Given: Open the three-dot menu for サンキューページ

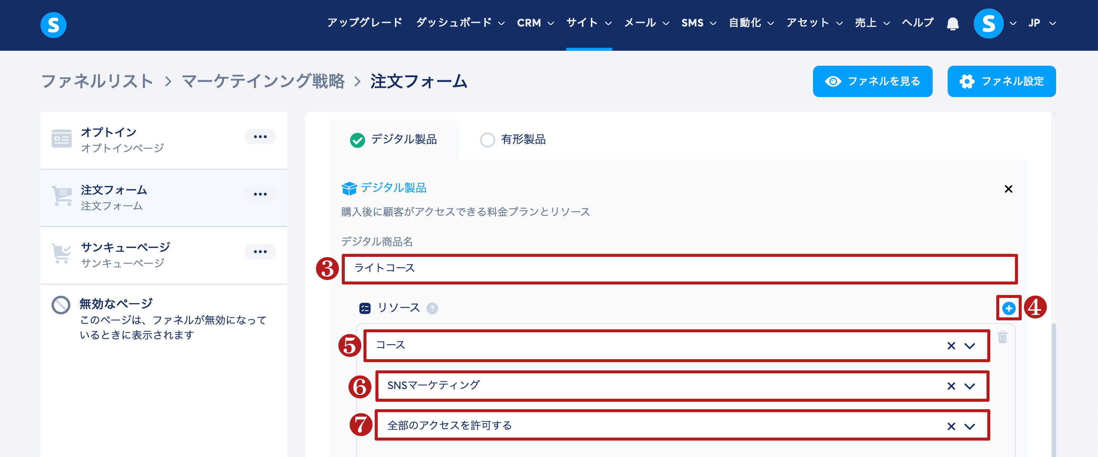Looking at the screenshot, I should click(260, 252).
